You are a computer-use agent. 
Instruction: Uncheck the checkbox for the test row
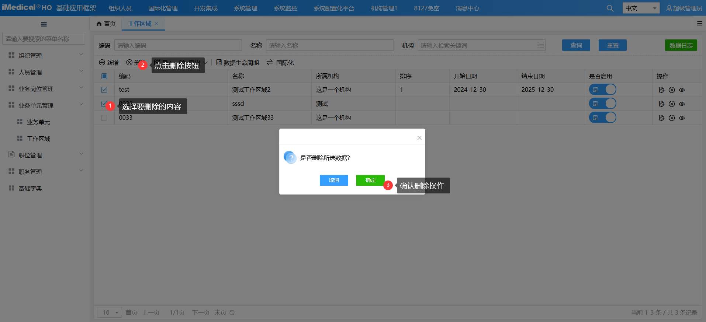click(x=104, y=90)
